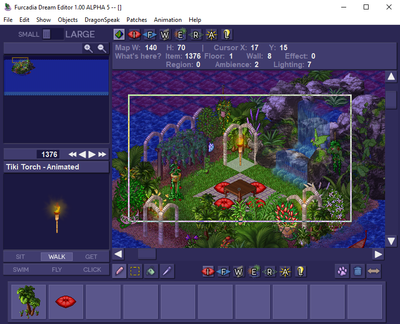
Task: Select the eyedropper picker tool
Action: [167, 271]
